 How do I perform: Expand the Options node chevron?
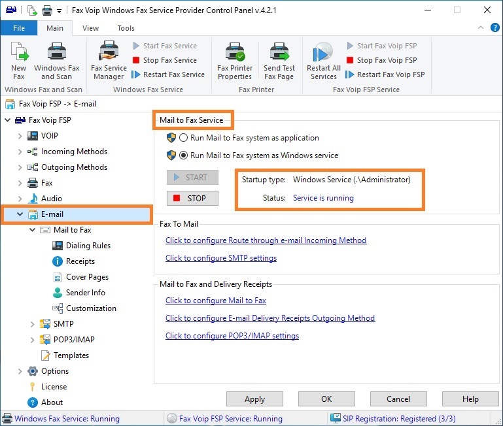20,372
